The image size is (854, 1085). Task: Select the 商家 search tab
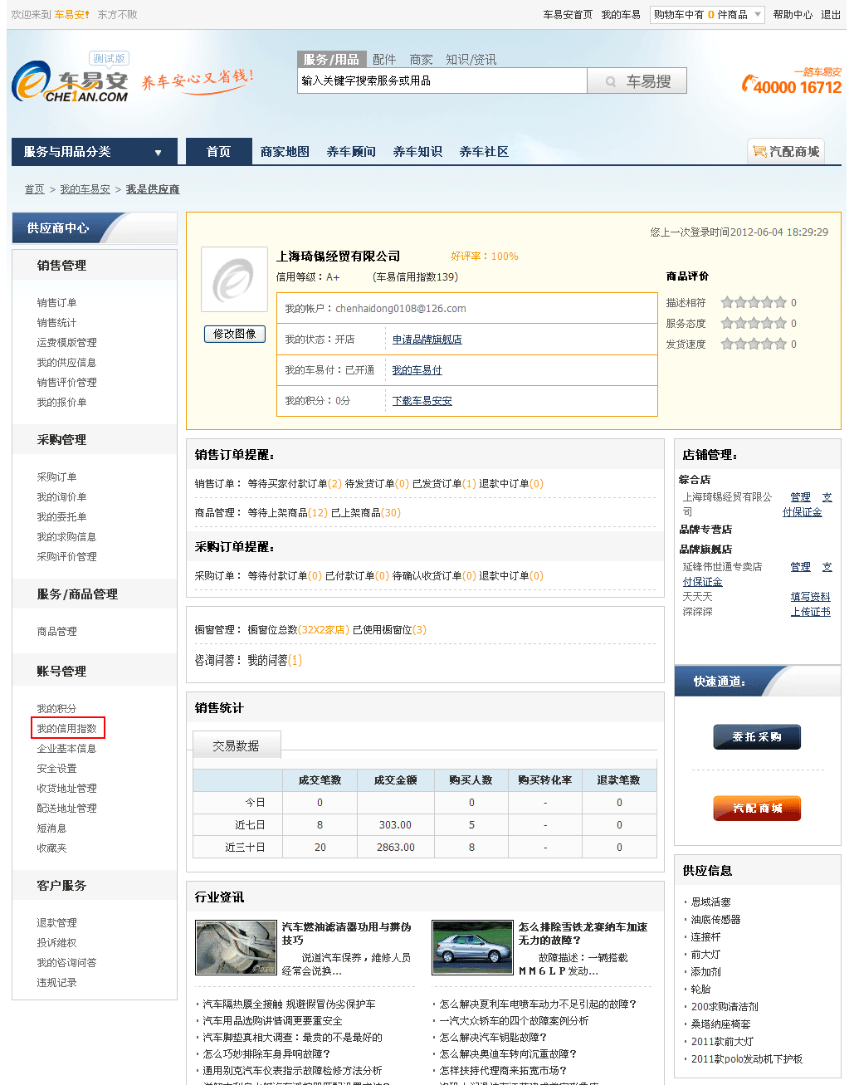pos(421,60)
